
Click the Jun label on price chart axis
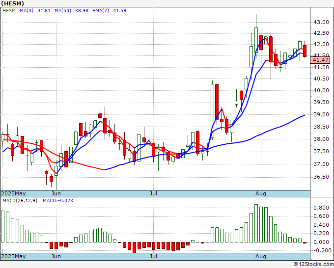[x=56, y=193]
